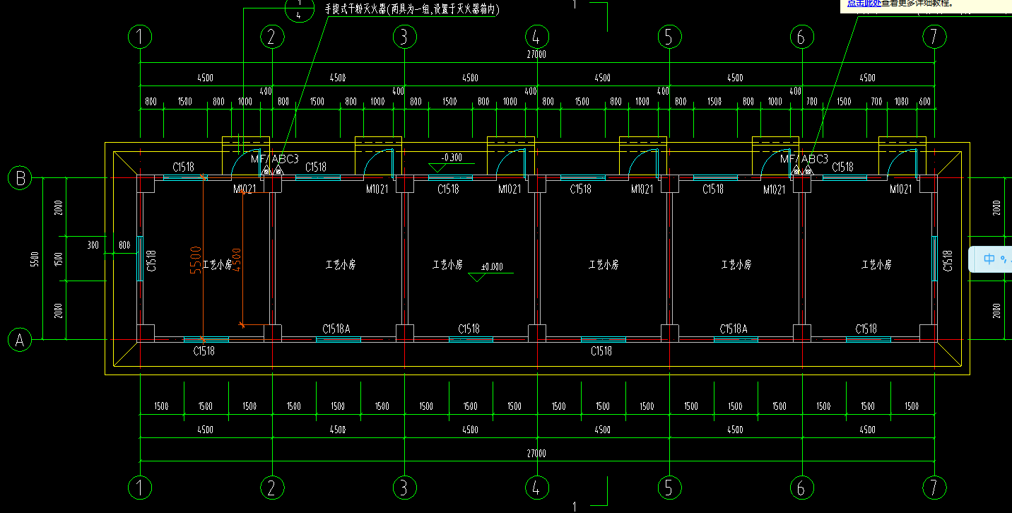1012x513 pixels.
Task: Select the bottom 27000 overall dimension
Action: (x=536, y=453)
